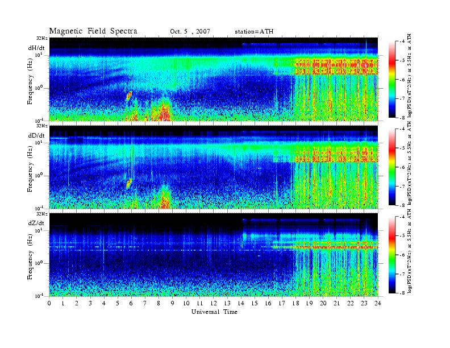Click the "-4" colorbar tick of dH/dt panel
Screen dimensions: 450x348
click(x=402, y=42)
